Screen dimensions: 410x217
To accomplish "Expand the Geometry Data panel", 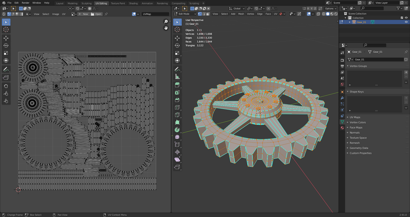I will click(359, 148).
